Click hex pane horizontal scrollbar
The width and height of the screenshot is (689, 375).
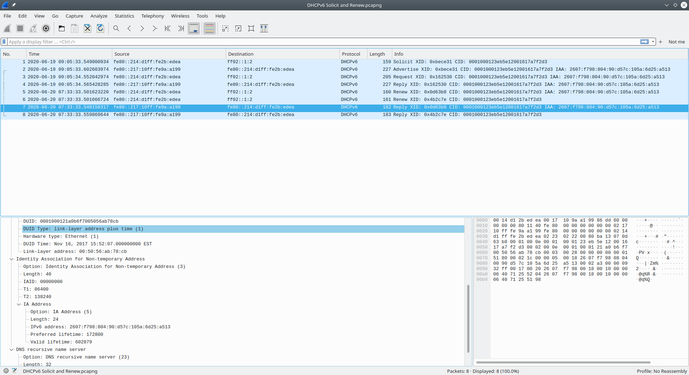click(x=563, y=362)
